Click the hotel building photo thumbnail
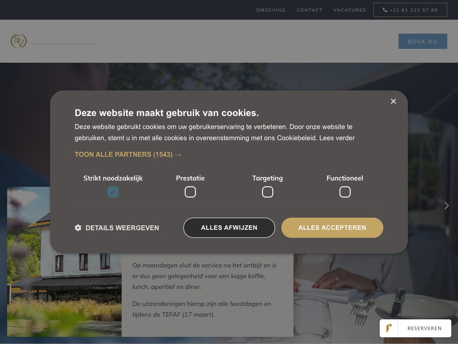The width and height of the screenshot is (458, 344). [64, 262]
